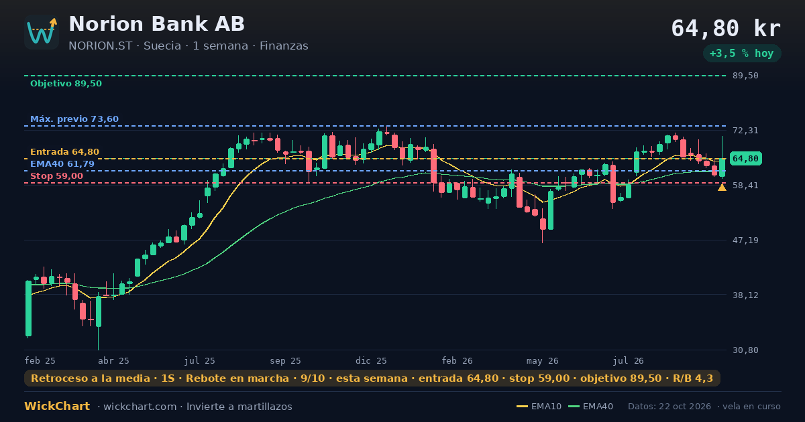Viewport: 805px width, 422px height.
Task: Click the 89,50 axis price label
Action: (745, 76)
